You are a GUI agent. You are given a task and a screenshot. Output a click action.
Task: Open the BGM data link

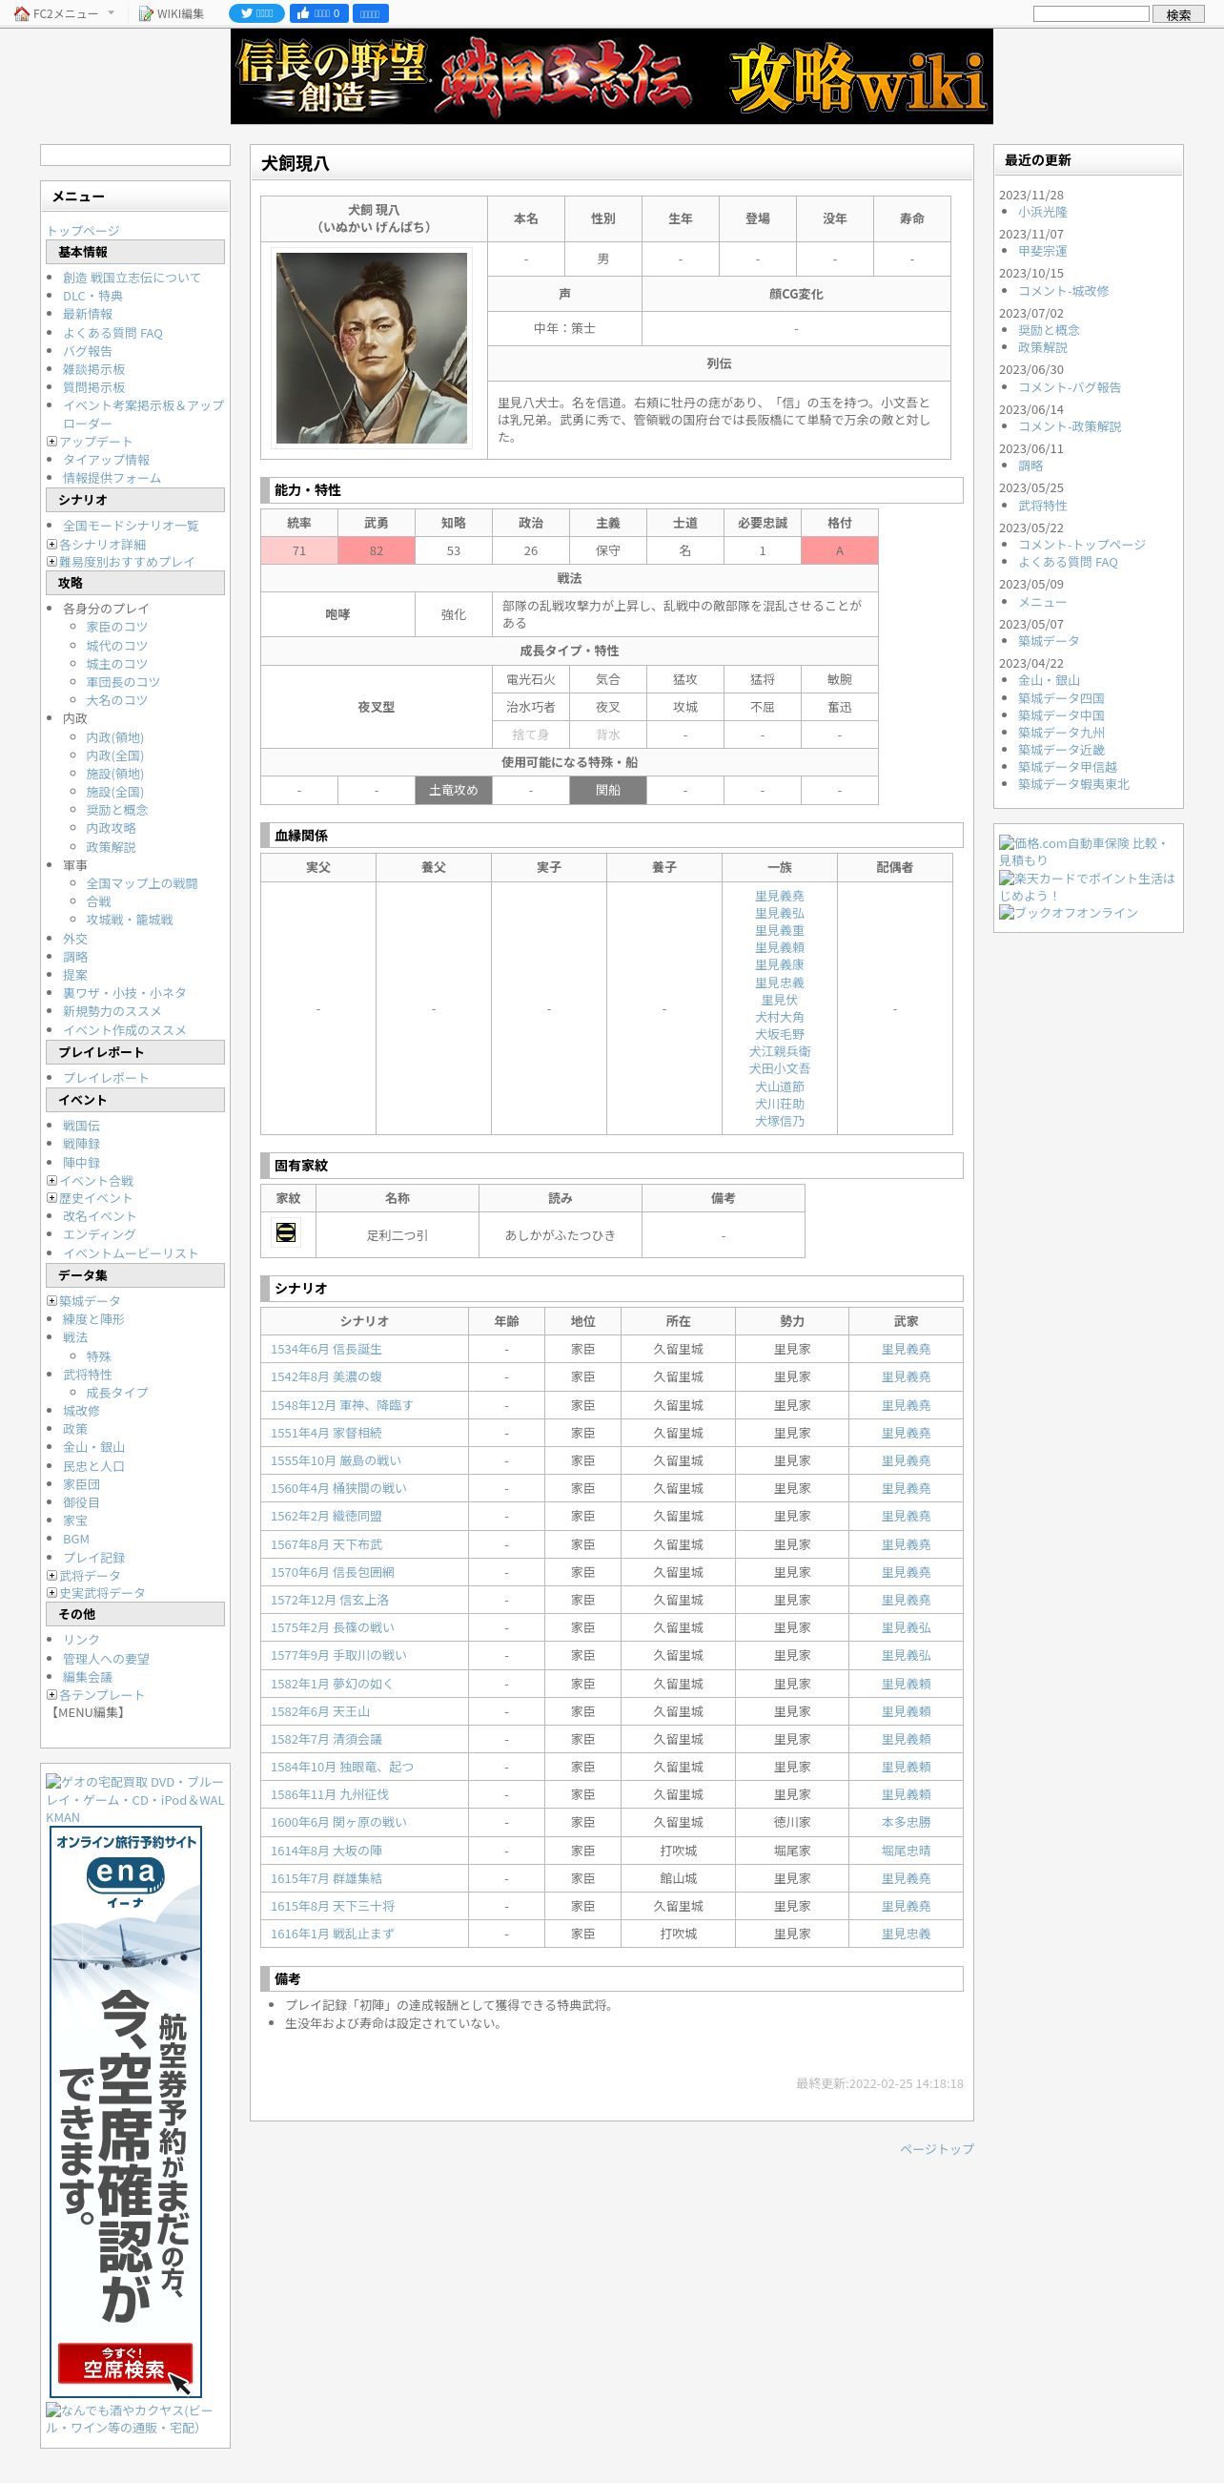tap(76, 1540)
